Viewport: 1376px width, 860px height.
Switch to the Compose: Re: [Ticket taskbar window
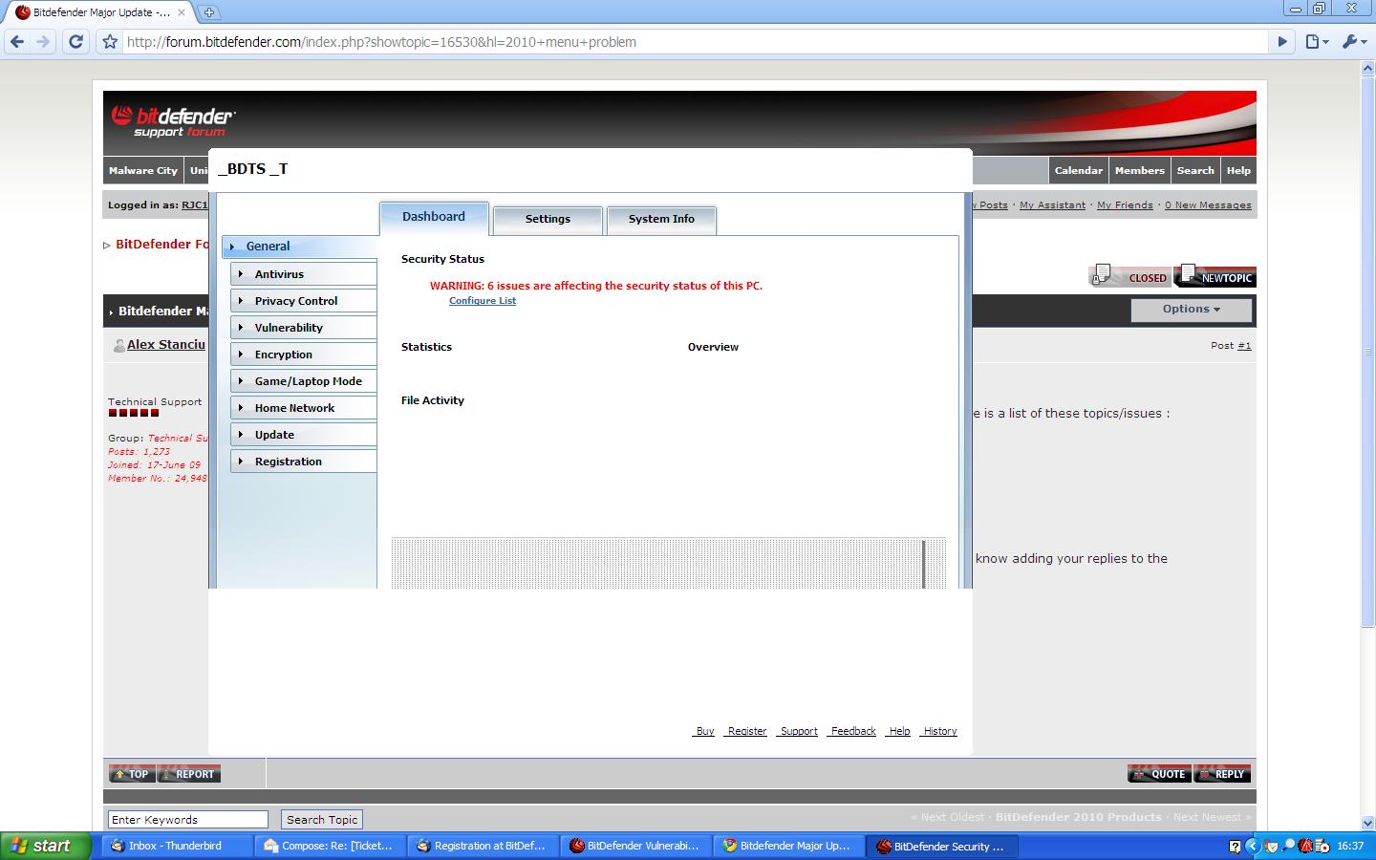click(331, 846)
